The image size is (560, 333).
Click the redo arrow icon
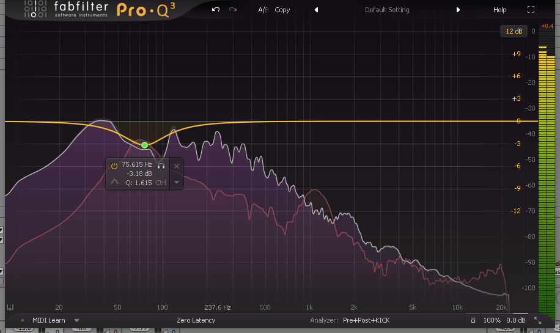pos(233,10)
